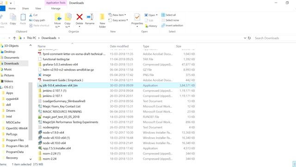Click Select none
The height and width of the screenshot is (167, 296).
tap(170, 20)
